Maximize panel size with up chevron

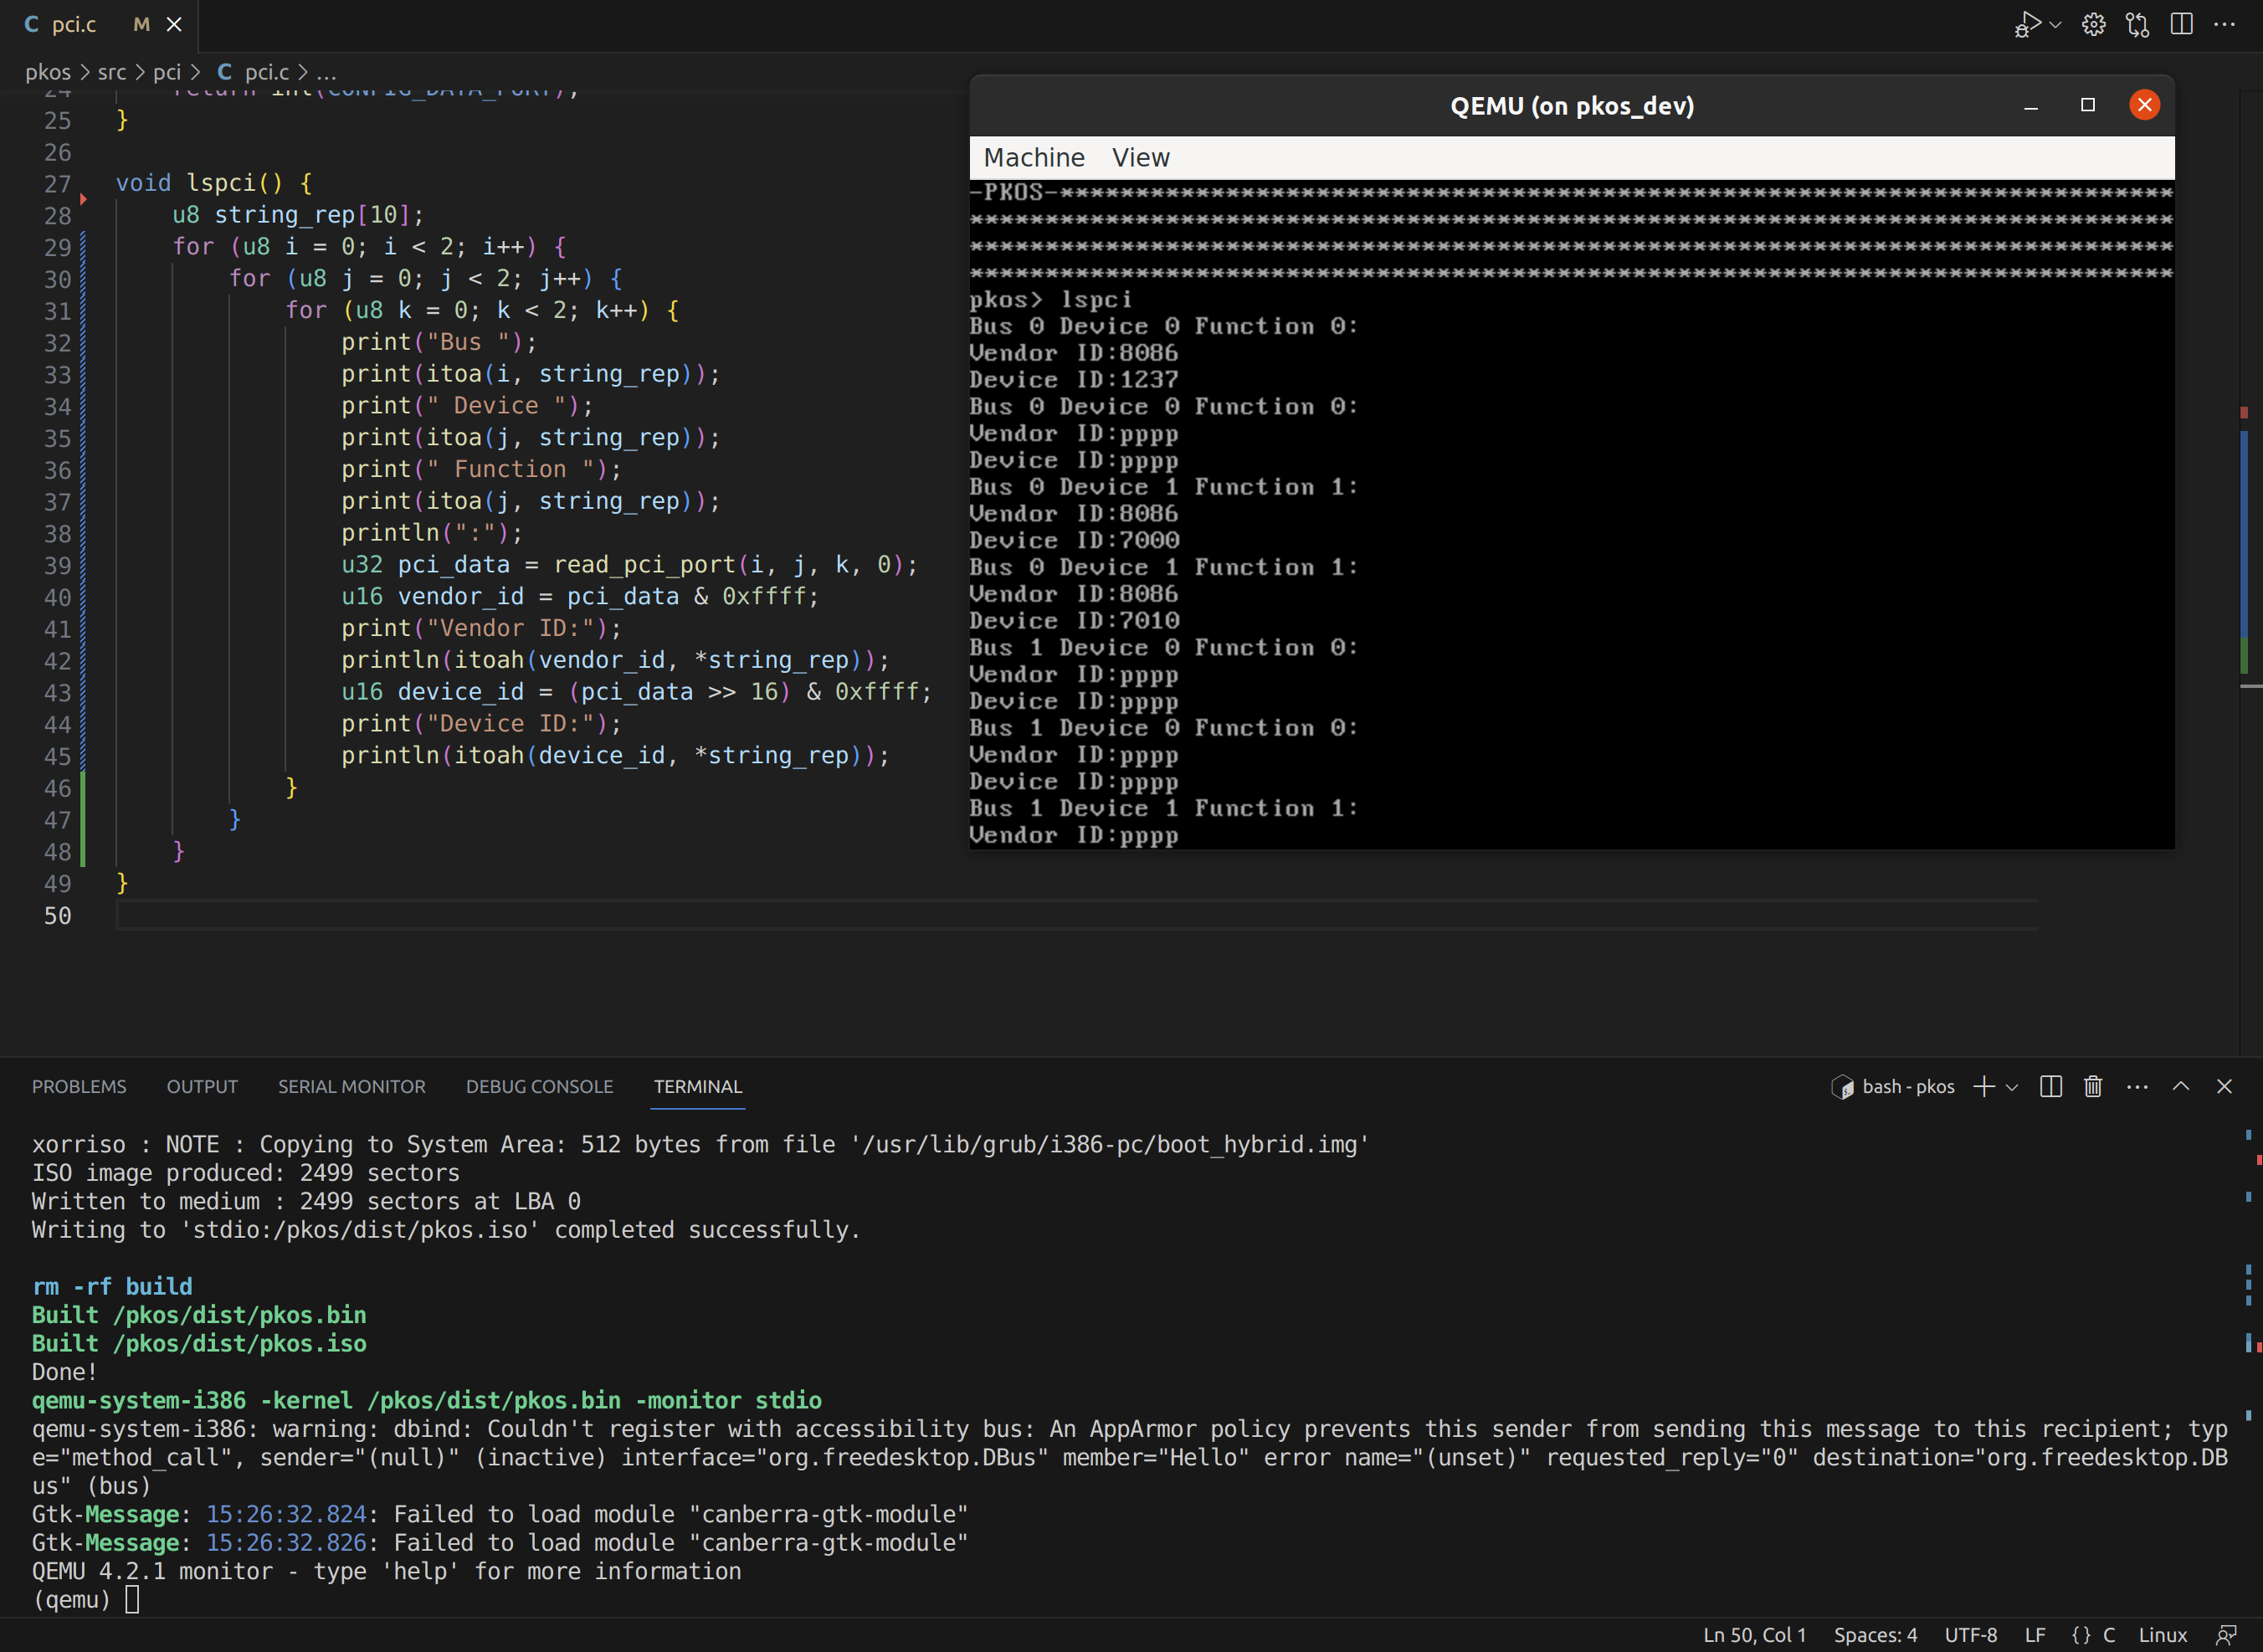coord(2181,1086)
